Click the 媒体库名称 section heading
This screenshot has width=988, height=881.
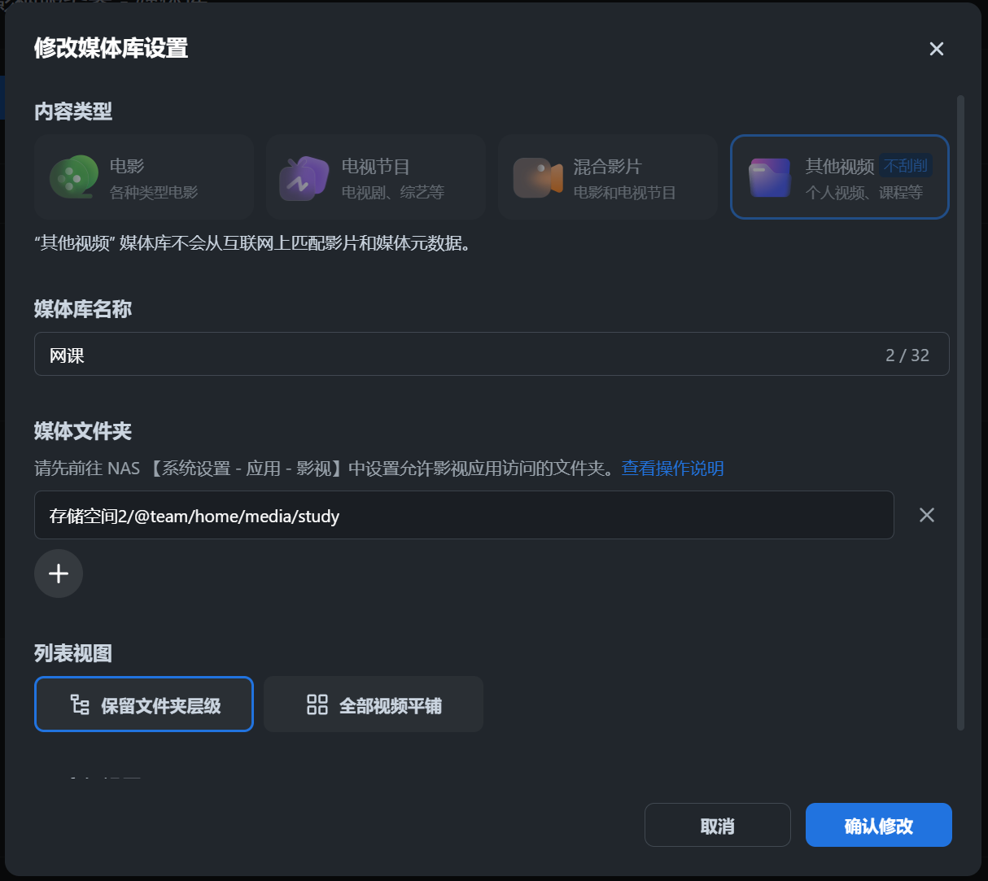point(83,309)
